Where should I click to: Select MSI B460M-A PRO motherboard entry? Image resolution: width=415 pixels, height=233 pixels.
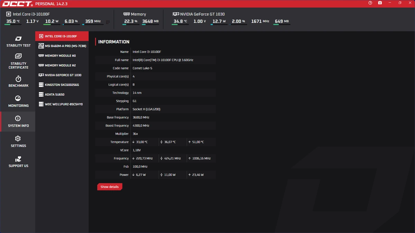62,46
